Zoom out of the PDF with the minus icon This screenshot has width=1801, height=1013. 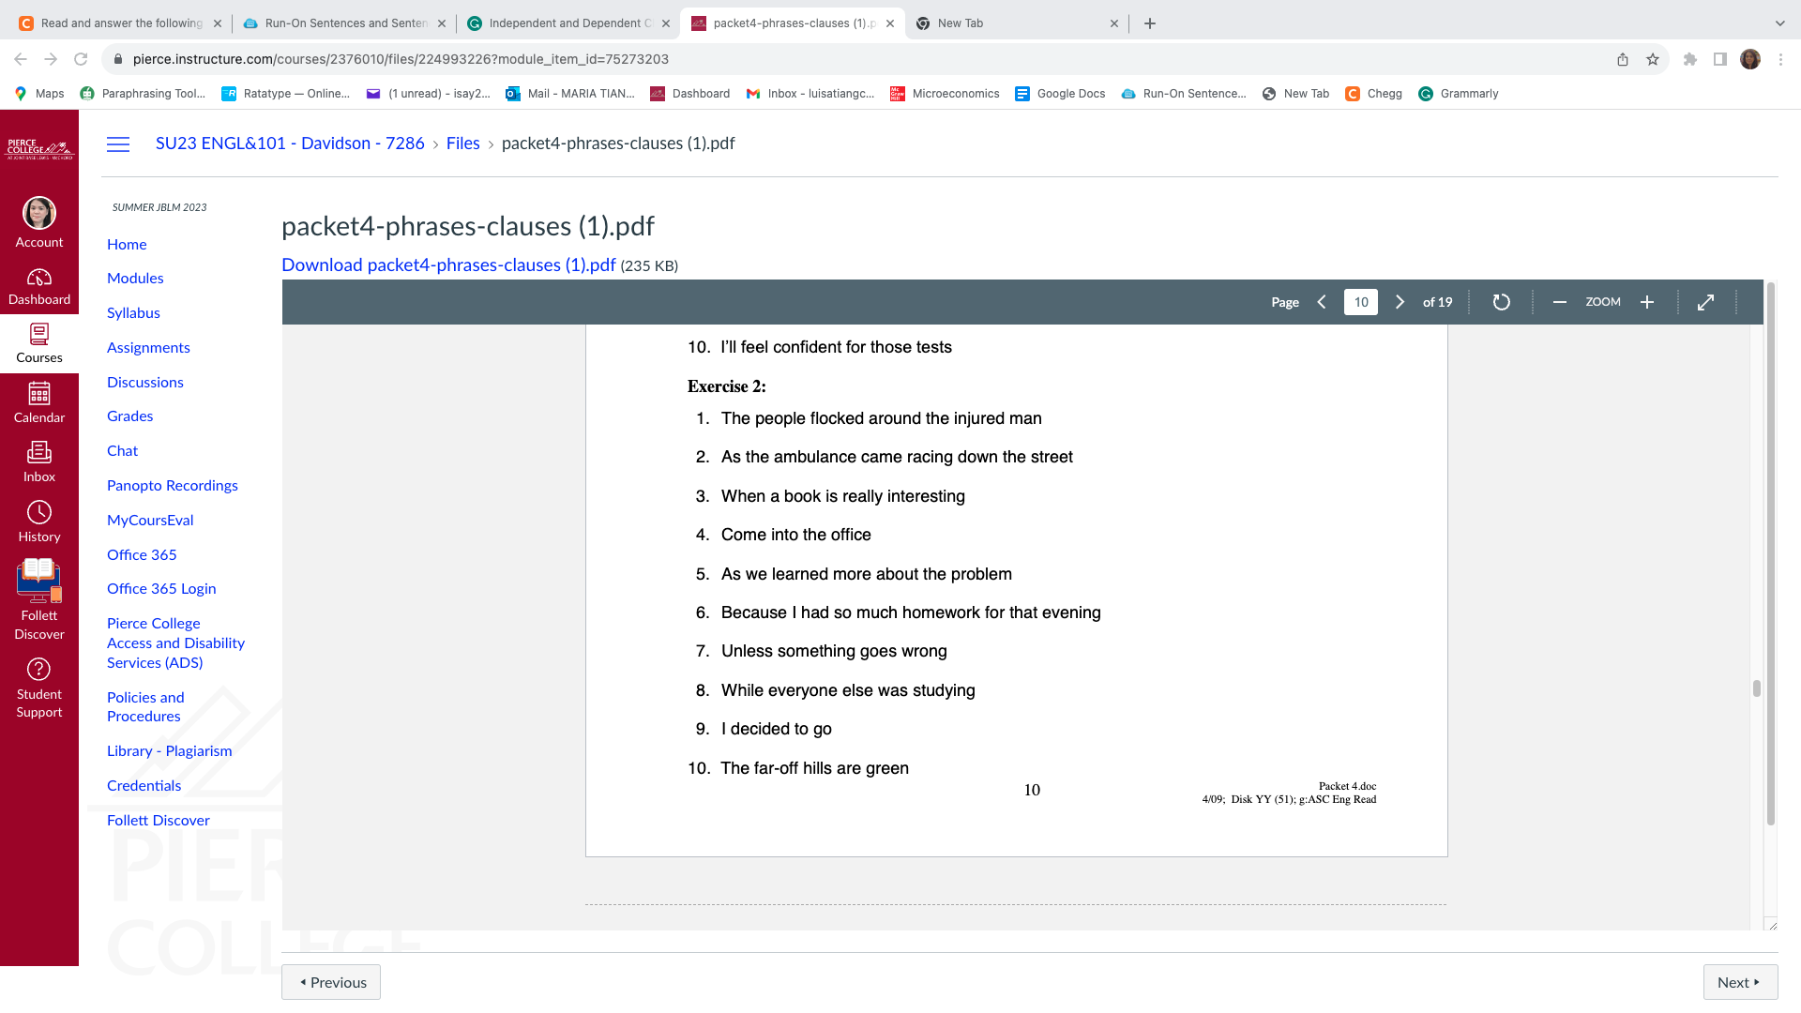pyautogui.click(x=1560, y=302)
